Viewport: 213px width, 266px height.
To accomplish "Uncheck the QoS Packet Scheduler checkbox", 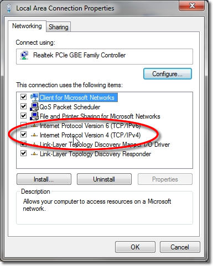I will (23, 106).
